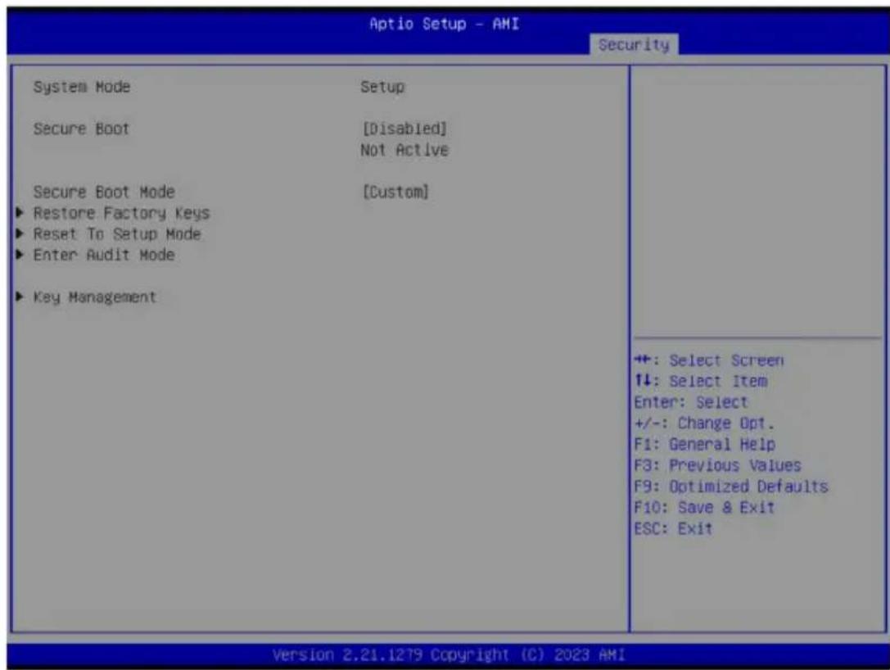
Task: Open the Restore Factory Keys submenu
Action: click(121, 214)
